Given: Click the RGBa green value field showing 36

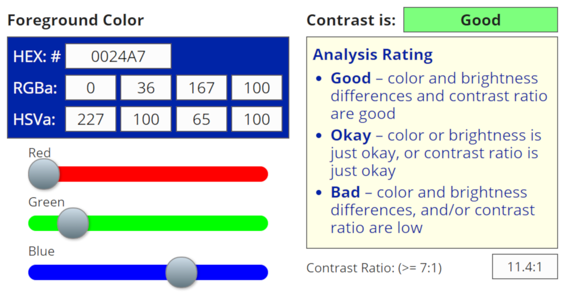Looking at the screenshot, I should coord(146,88).
